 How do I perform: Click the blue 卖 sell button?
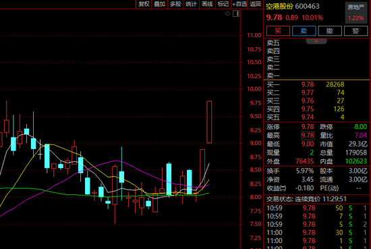304,31
